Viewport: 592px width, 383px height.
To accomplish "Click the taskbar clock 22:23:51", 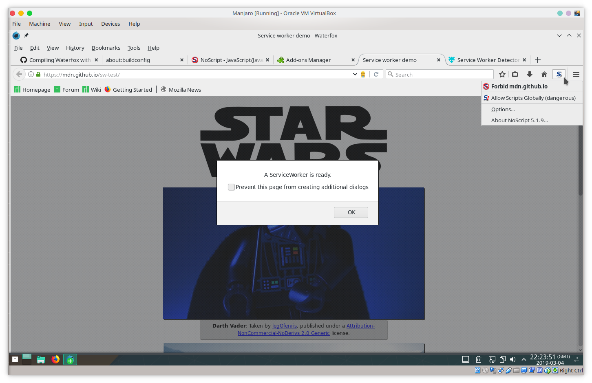I will pos(542,357).
